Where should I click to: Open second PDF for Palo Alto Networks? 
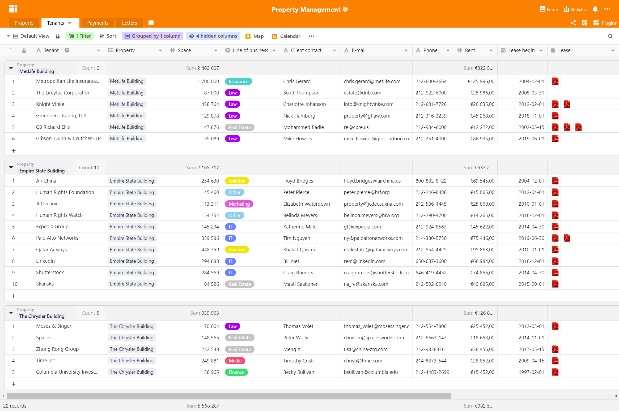pos(567,238)
